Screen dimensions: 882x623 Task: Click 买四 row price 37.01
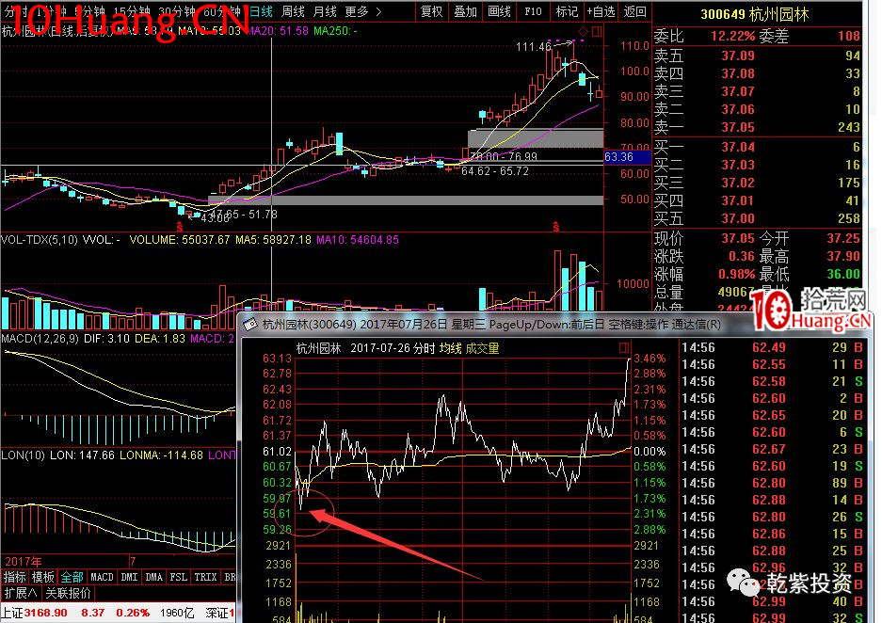click(738, 200)
